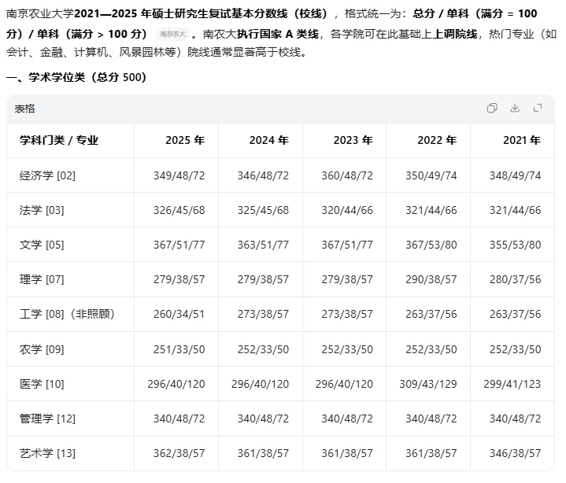This screenshot has width=566, height=483.
Task: Click the 表格 label in table header
Action: pos(24,109)
